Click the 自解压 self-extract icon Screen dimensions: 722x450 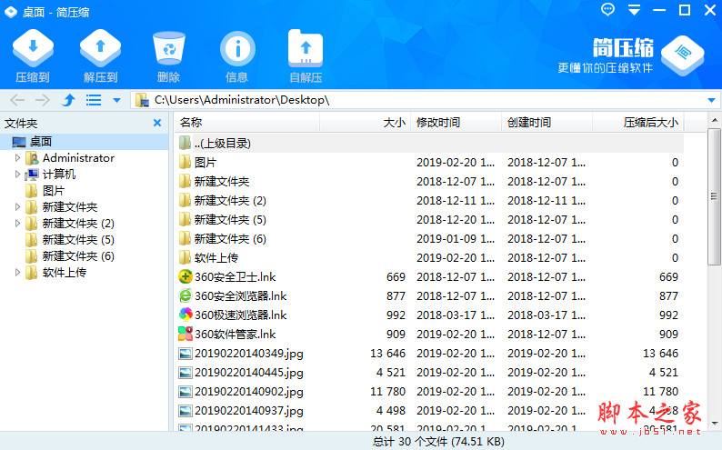[x=306, y=48]
